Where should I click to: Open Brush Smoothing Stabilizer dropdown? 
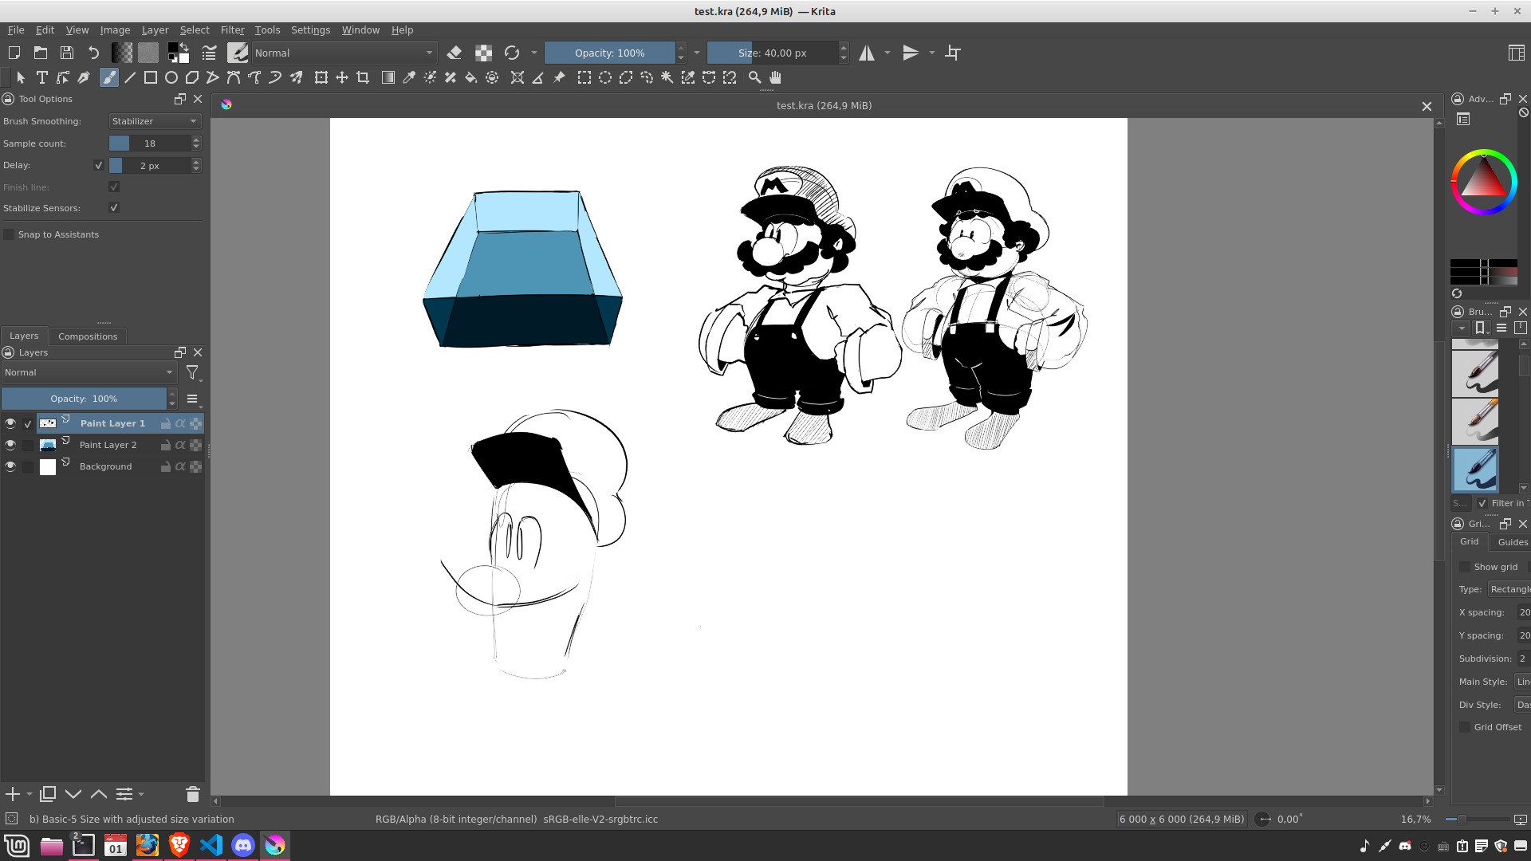pyautogui.click(x=155, y=121)
